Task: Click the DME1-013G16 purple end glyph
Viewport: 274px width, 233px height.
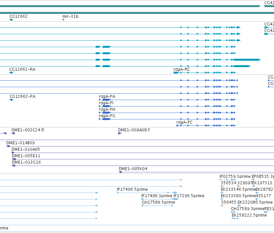Action: 14,166
